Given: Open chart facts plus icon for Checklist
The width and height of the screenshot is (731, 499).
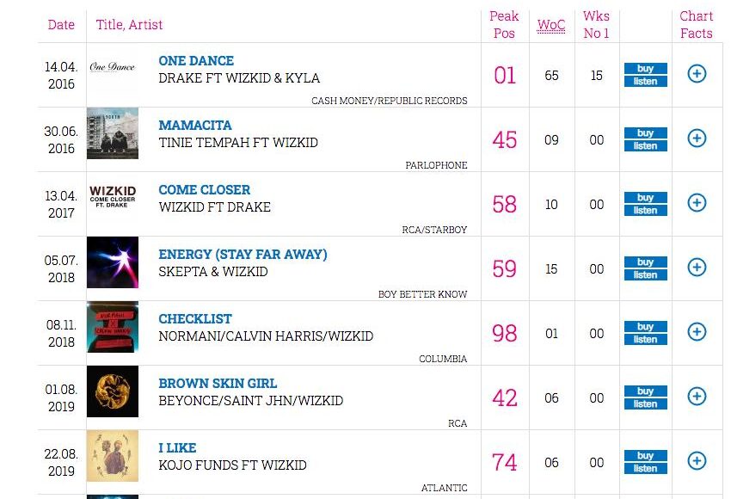Looking at the screenshot, I should point(697,332).
